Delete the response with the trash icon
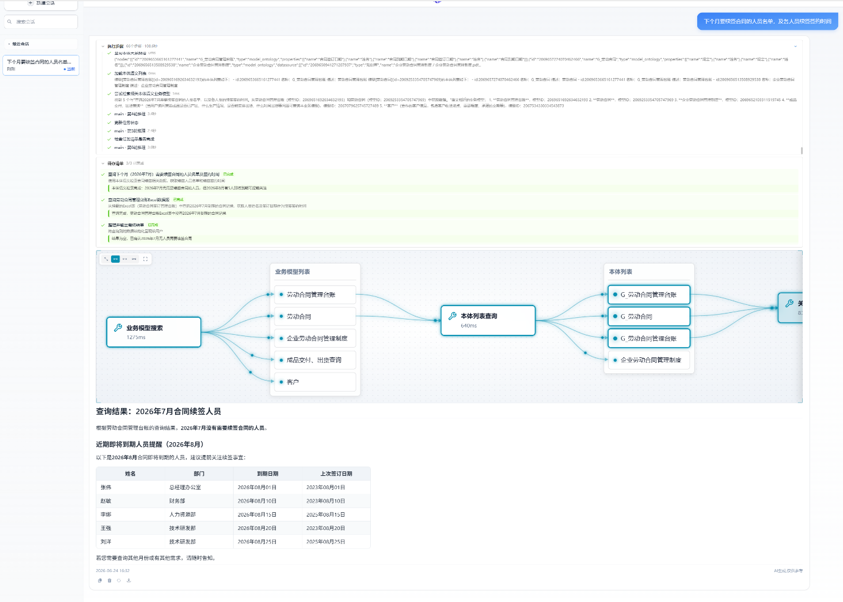 coord(109,581)
